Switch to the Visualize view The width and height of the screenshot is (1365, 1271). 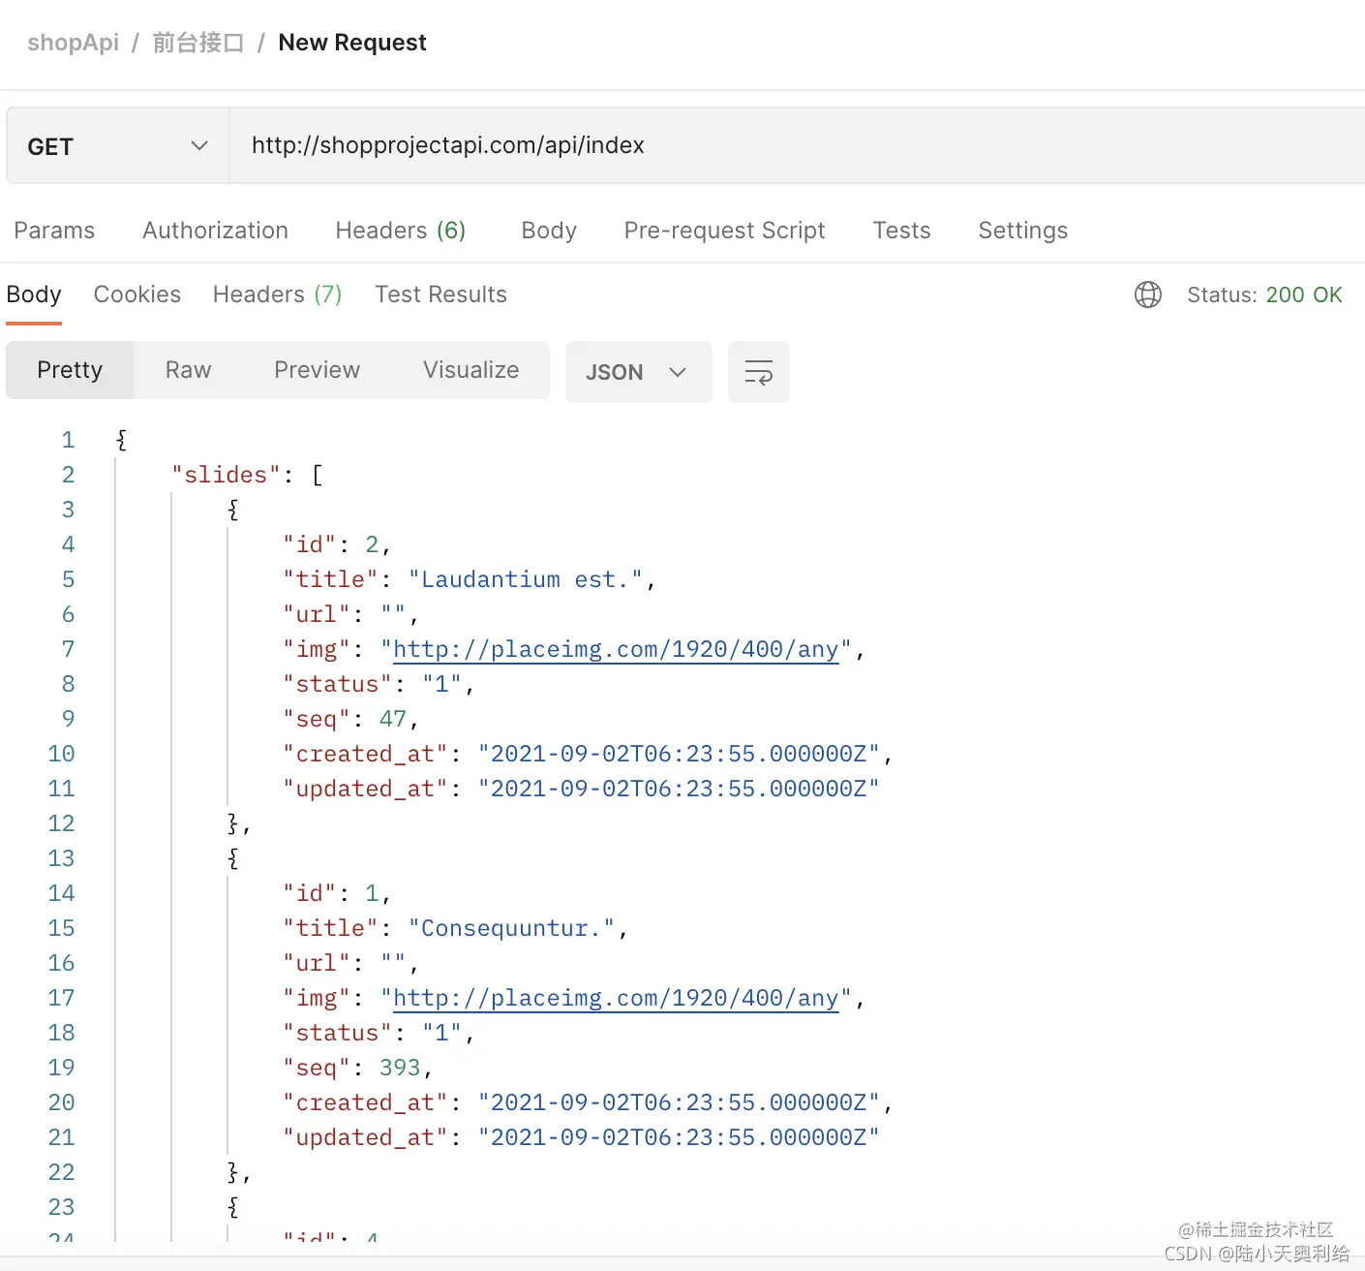pyautogui.click(x=470, y=370)
